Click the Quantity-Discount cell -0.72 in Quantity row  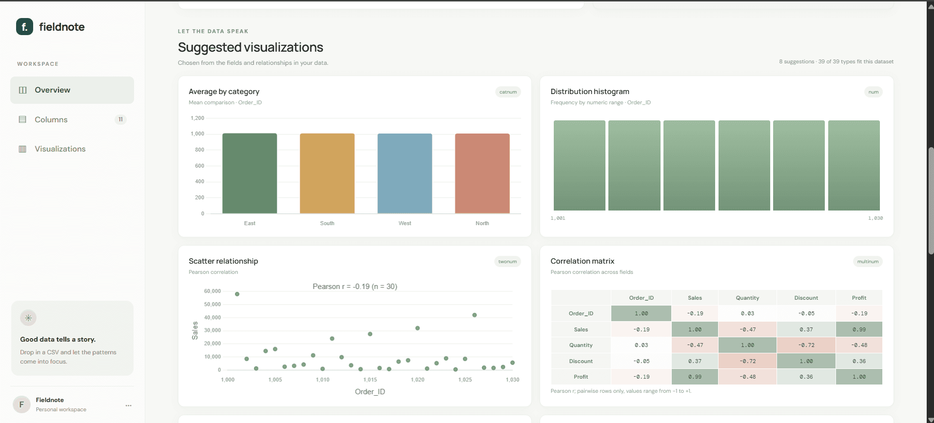[806, 345]
